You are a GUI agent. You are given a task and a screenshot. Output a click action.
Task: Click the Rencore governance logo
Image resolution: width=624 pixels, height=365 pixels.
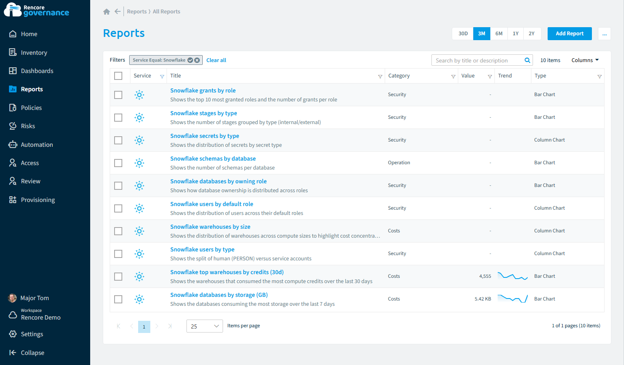pyautogui.click(x=37, y=10)
